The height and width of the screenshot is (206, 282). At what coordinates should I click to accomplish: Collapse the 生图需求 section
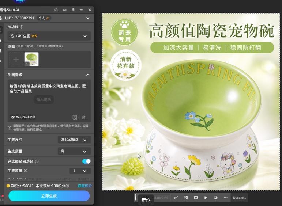pos(88,75)
